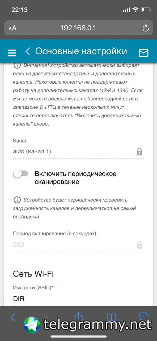Image resolution: width=157 pixels, height=341 pixels.
Task: Tap the 'Включить периодическое сканирование' label
Action: click(76, 178)
